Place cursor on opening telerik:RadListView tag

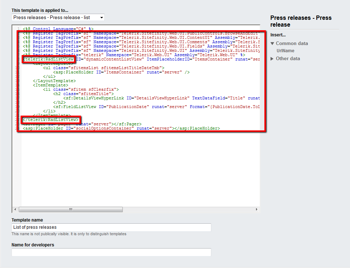pyautogui.click(x=49, y=59)
